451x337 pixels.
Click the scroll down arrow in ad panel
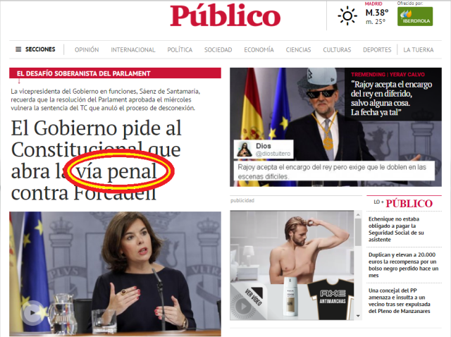(x=358, y=316)
